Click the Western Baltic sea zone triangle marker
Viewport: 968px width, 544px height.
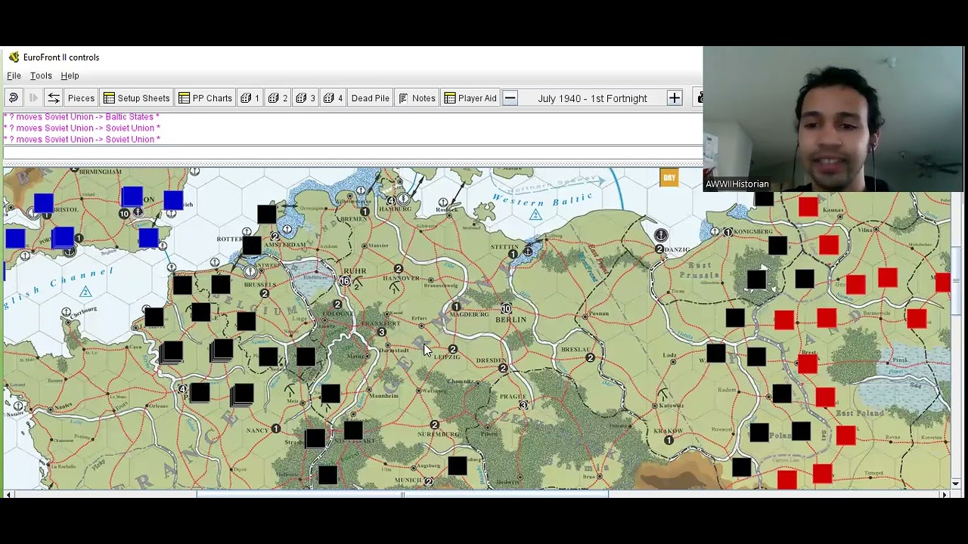point(535,215)
